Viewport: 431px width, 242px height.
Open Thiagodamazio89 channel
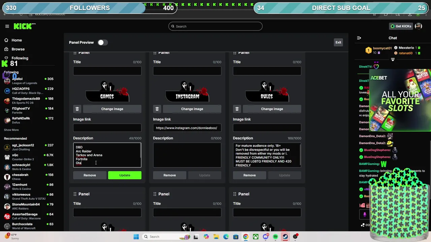[29, 100]
